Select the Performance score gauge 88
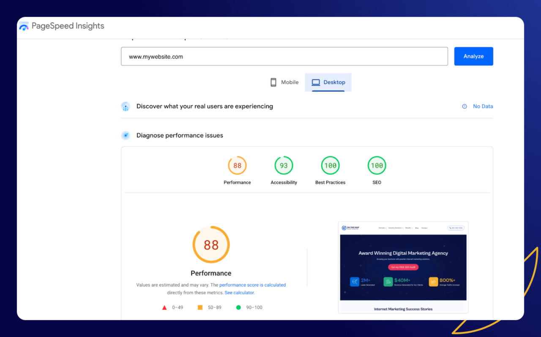 pyautogui.click(x=237, y=166)
